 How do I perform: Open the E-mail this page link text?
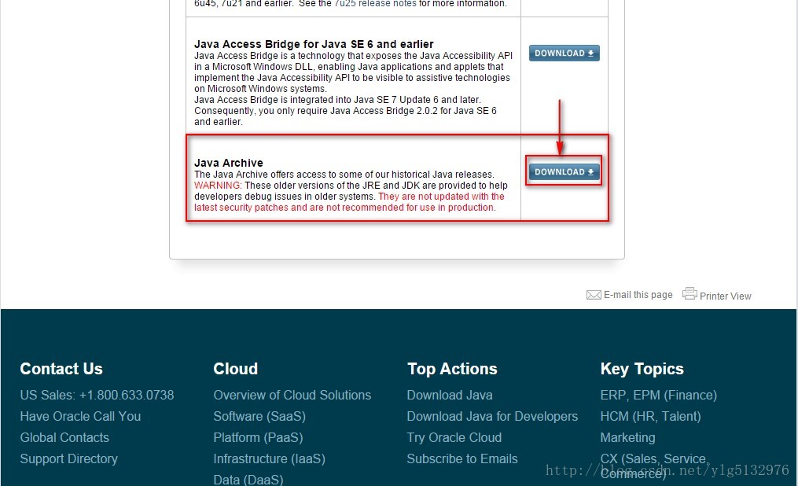[x=638, y=295]
